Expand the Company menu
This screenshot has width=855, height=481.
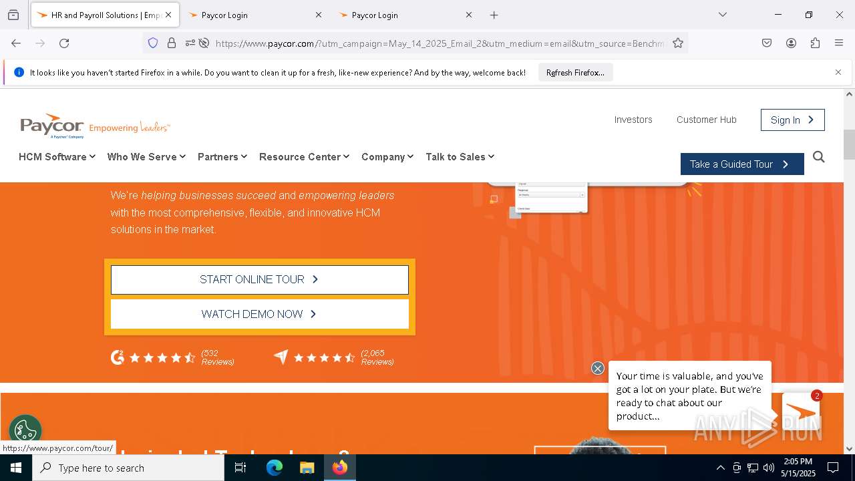point(387,156)
